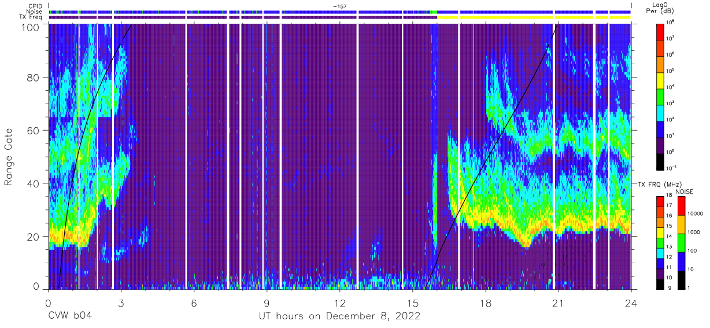The image size is (710, 328).
Task: Click the '9' label on TX FRQ scale
Action: tap(670, 288)
